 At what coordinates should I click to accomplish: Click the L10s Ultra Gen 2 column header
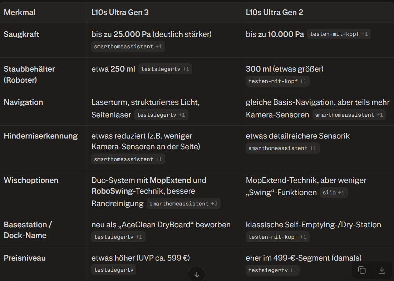(274, 13)
